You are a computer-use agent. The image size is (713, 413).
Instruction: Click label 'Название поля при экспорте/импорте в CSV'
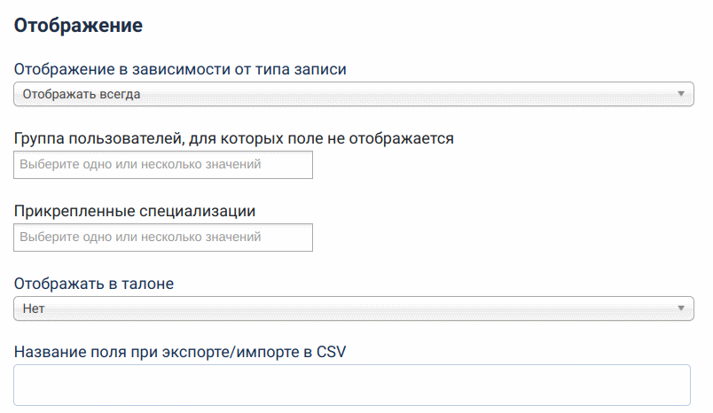pos(180,351)
